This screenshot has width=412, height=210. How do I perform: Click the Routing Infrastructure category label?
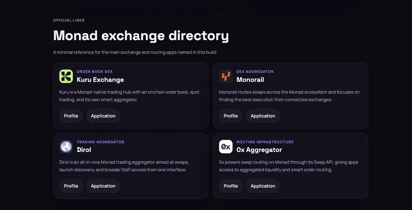[x=265, y=142]
